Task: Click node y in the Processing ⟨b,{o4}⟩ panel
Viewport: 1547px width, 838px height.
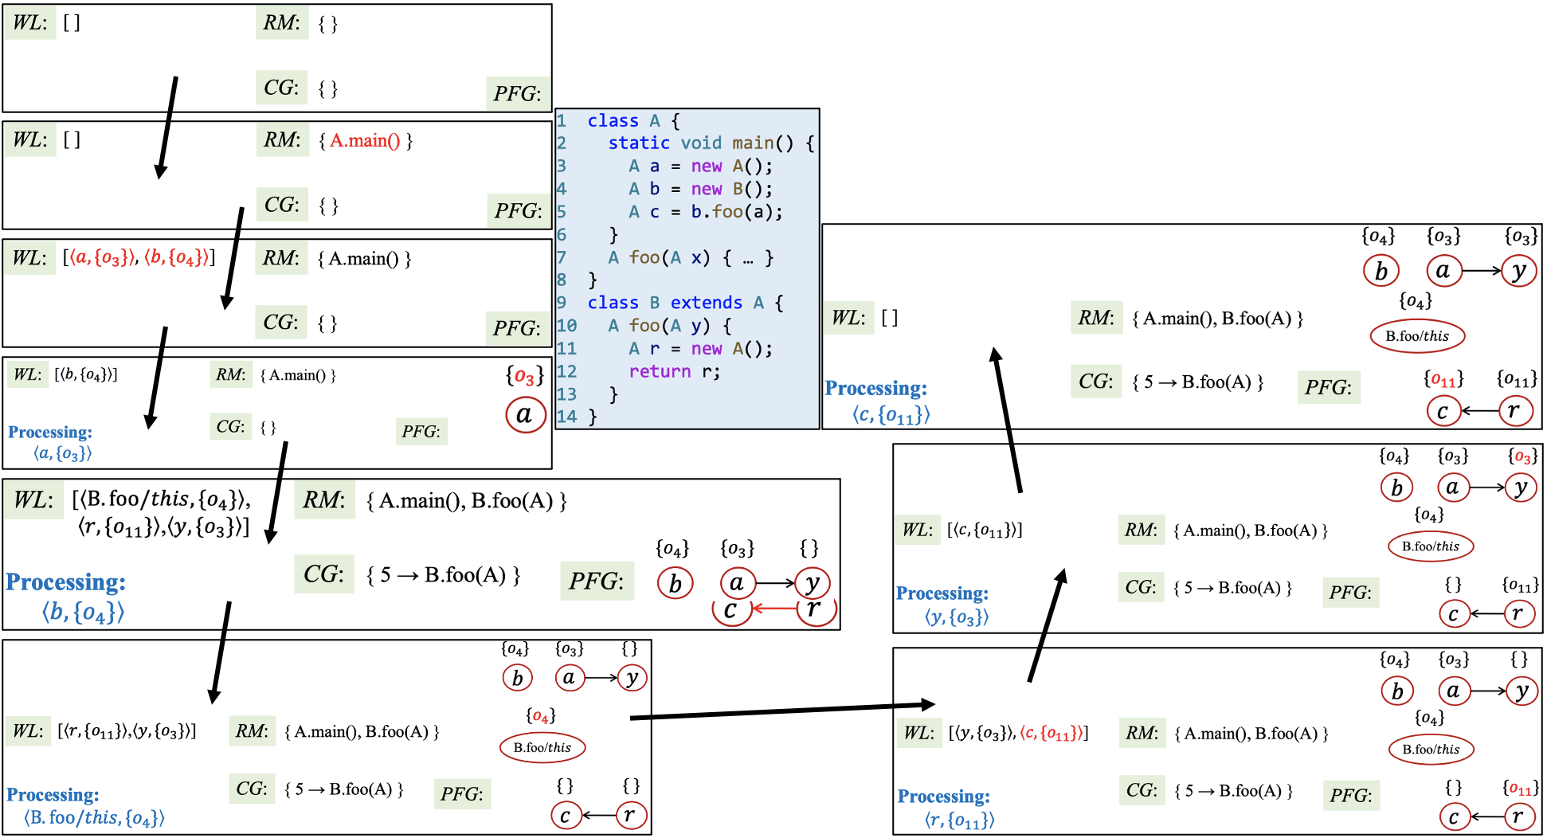Action: (813, 584)
